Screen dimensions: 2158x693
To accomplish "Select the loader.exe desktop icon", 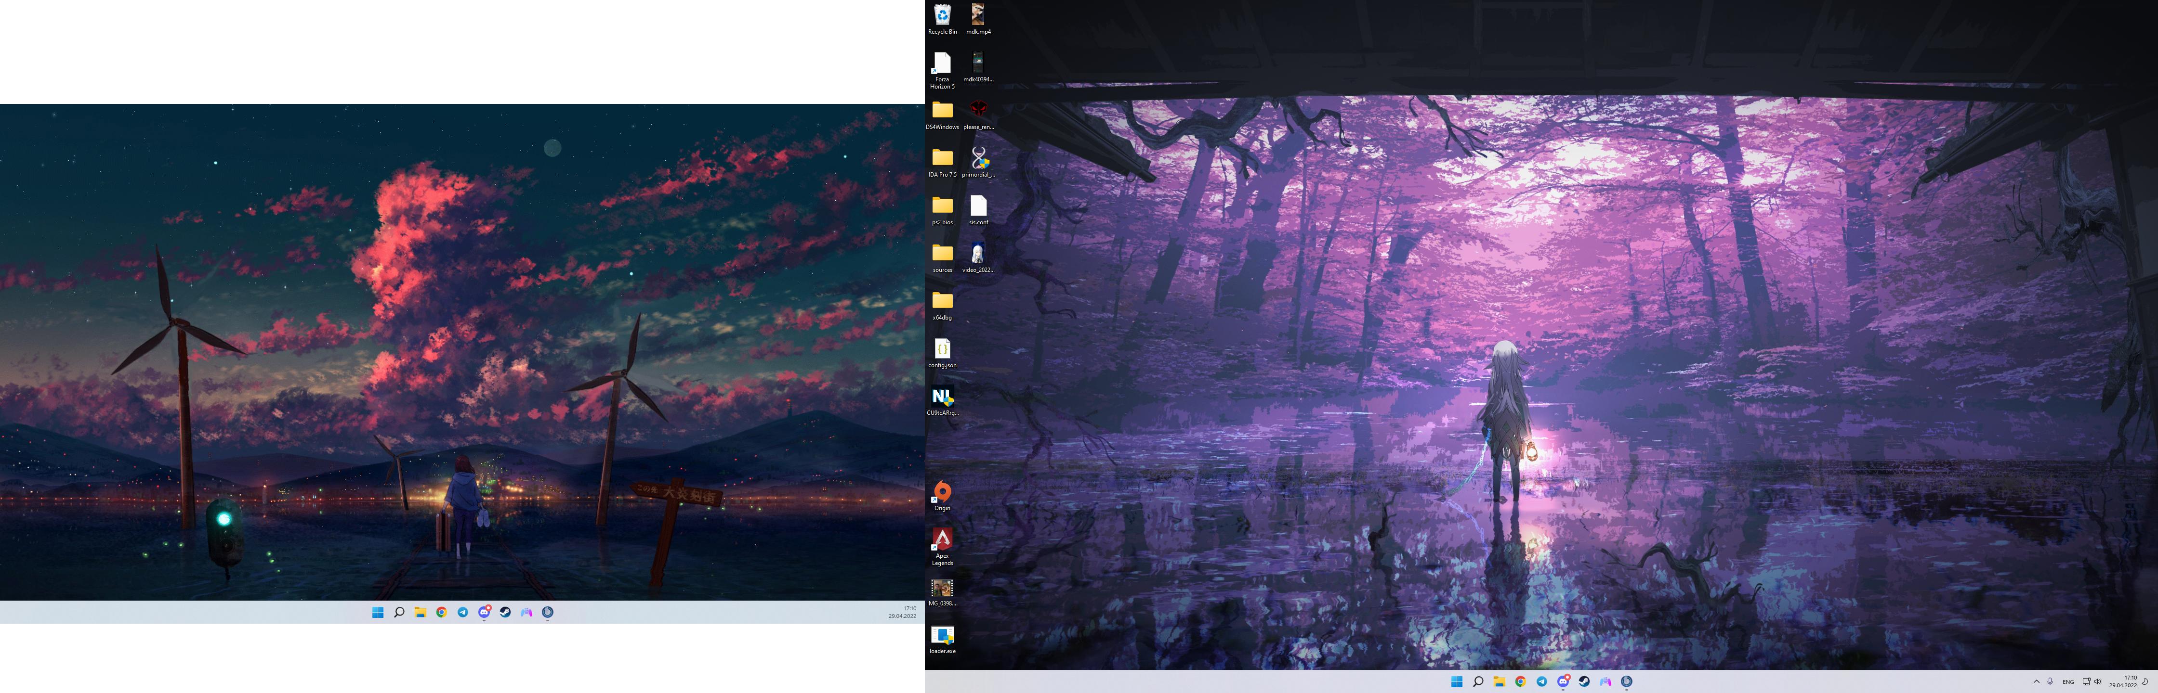I will tap(942, 636).
